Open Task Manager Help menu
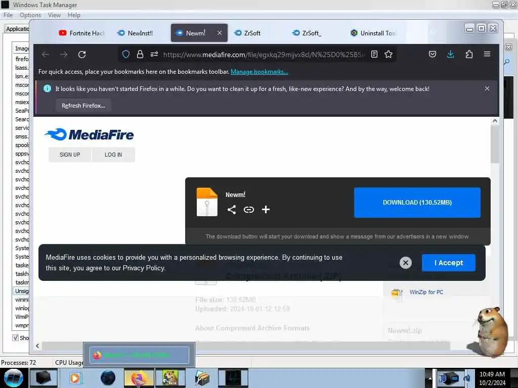This screenshot has height=388, width=518. 74,15
